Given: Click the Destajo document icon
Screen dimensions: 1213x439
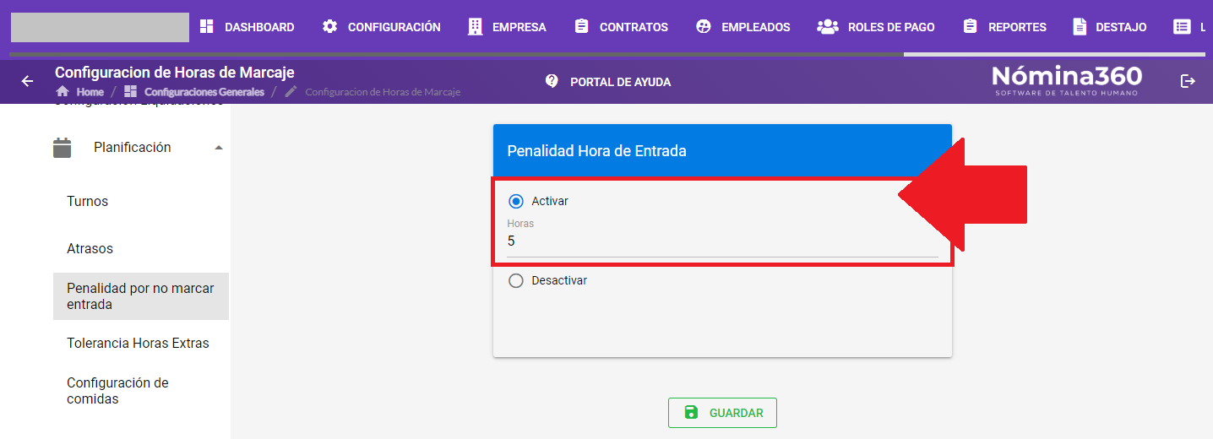Looking at the screenshot, I should pyautogui.click(x=1080, y=27).
